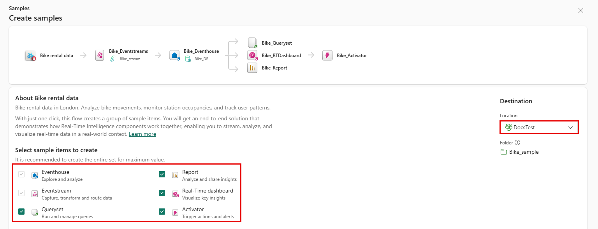Image resolution: width=598 pixels, height=229 pixels.
Task: Select the Bike_RTDashboard icon in the flow
Action: (x=252, y=56)
